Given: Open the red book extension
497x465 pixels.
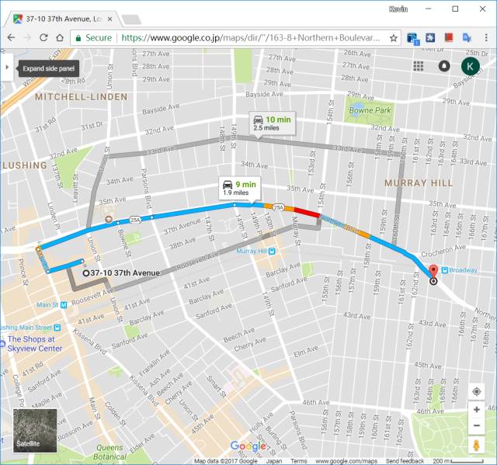Looking at the screenshot, I should pos(449,38).
